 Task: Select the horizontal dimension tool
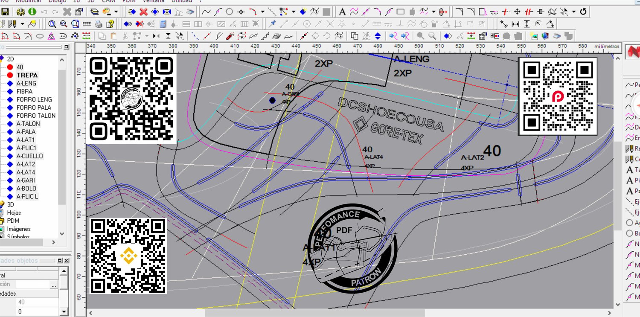point(515,24)
